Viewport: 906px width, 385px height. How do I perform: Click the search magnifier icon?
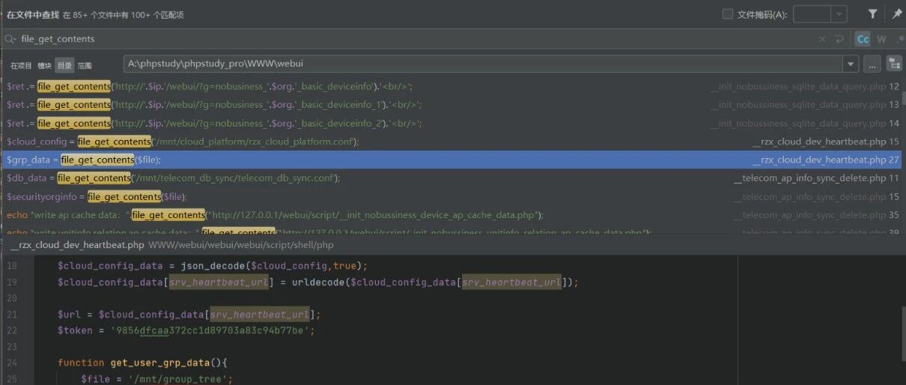point(10,39)
